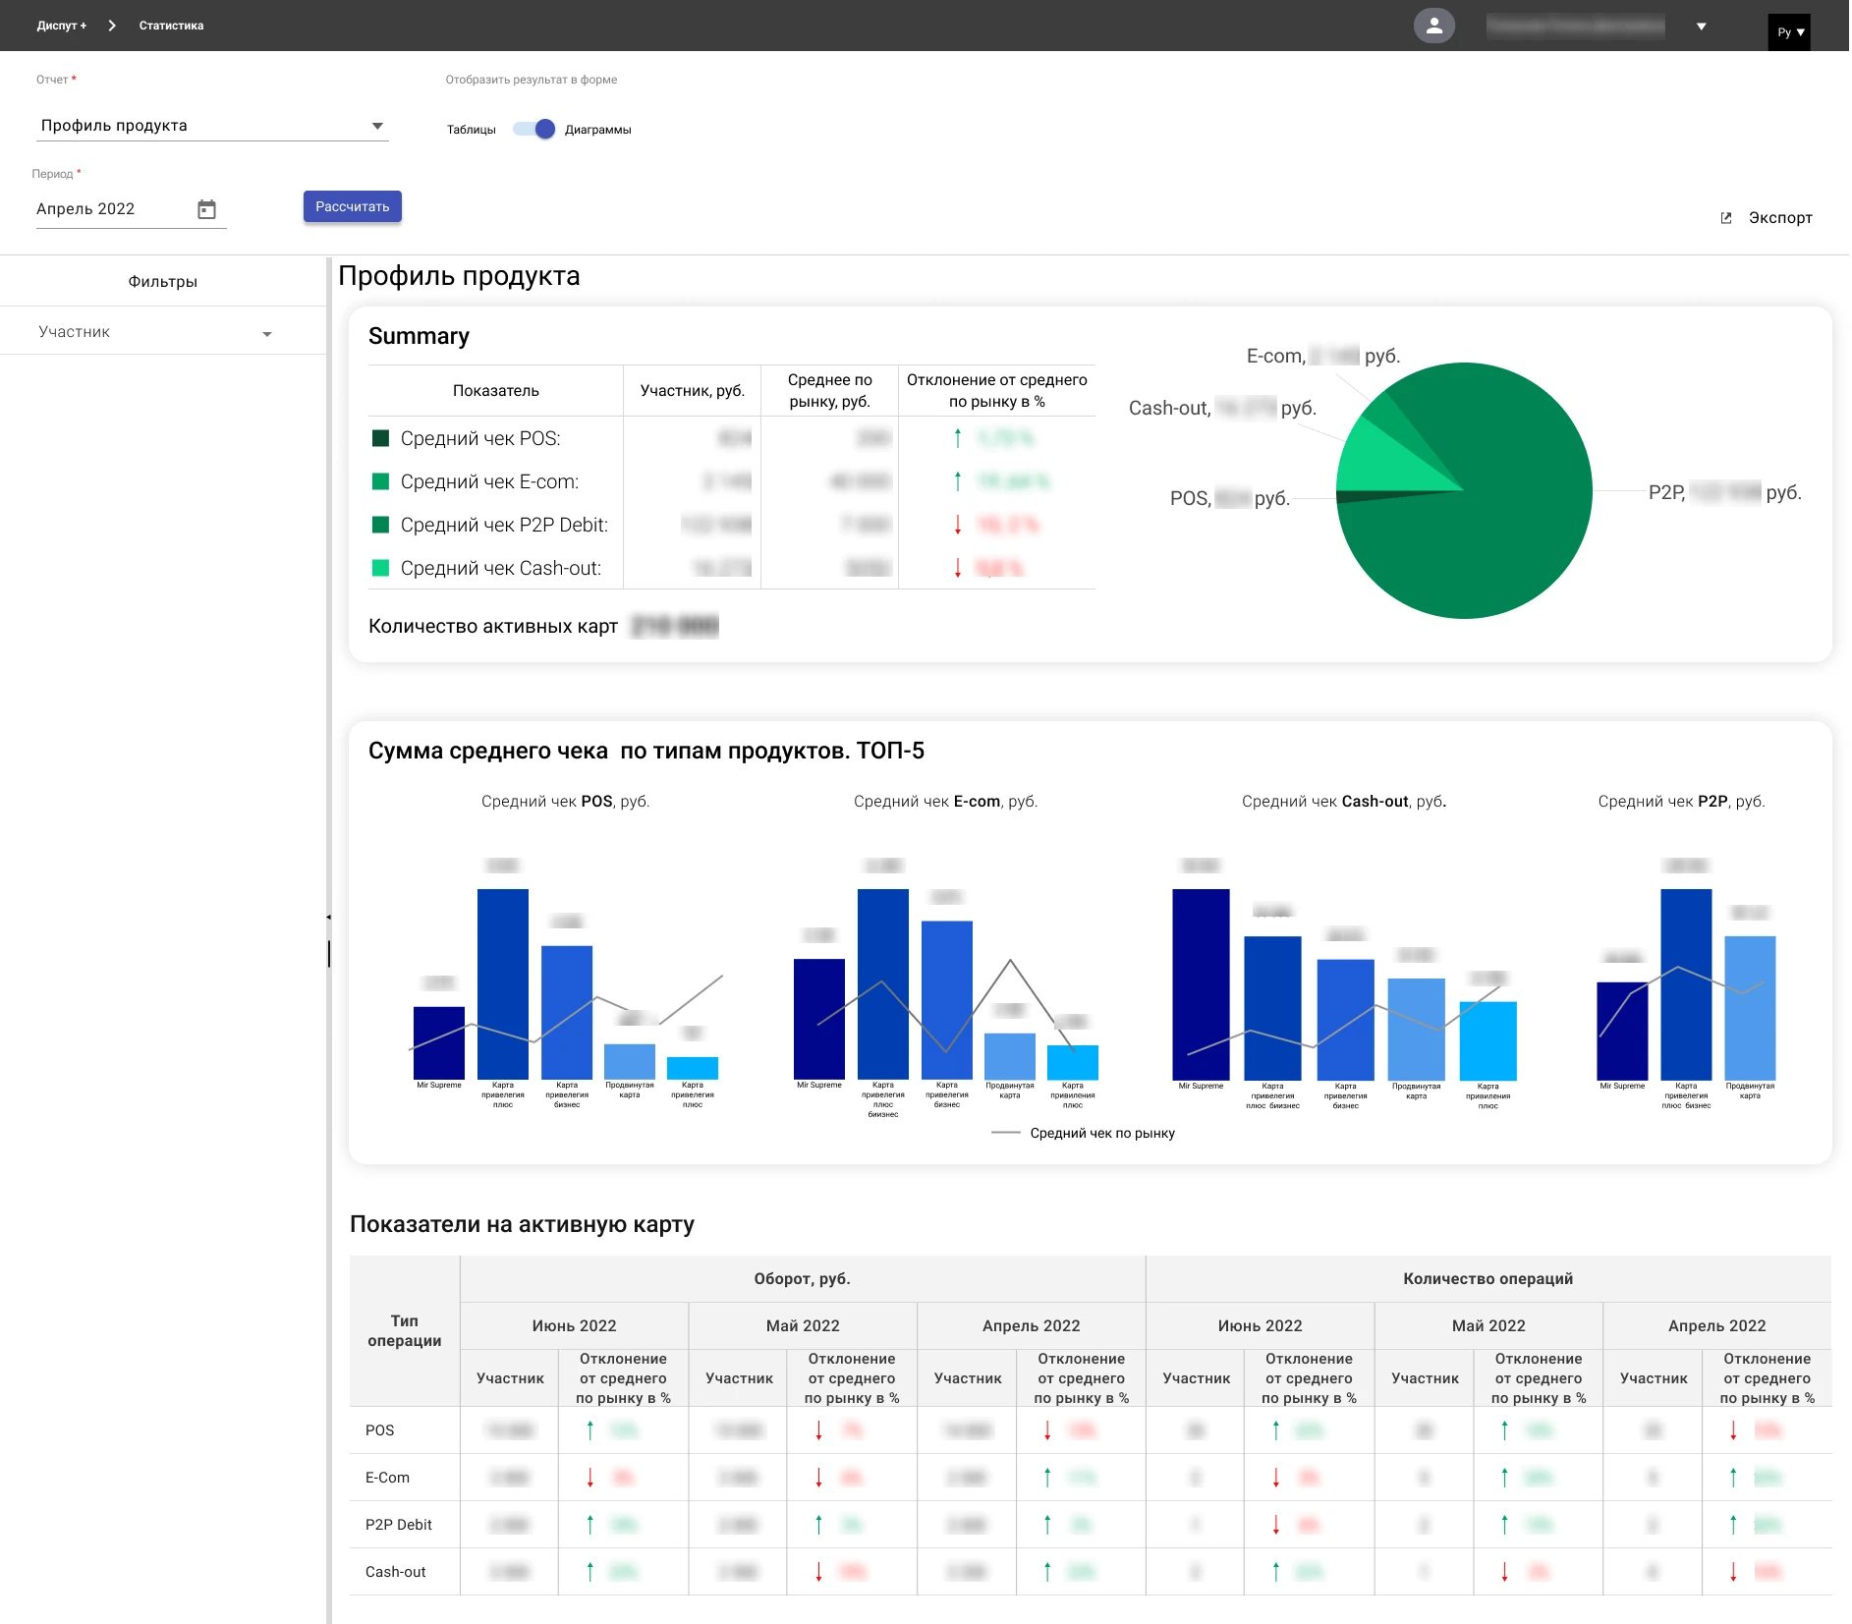Image resolution: width=1852 pixels, height=1624 pixels.
Task: Select the Таблицы display option label
Action: (471, 130)
